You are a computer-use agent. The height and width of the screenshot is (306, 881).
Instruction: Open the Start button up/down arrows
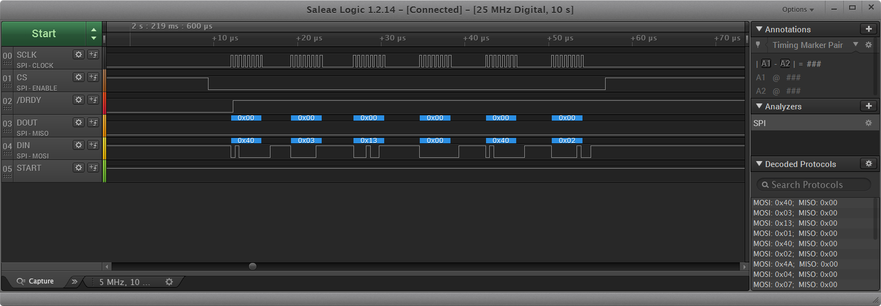[94, 33]
